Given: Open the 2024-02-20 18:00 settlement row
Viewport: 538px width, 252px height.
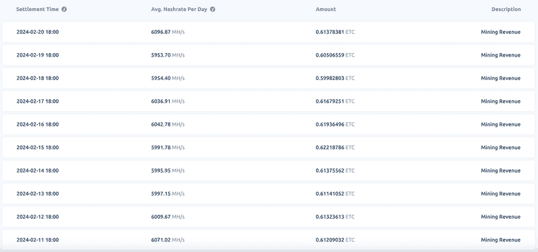Looking at the screenshot, I should point(269,32).
